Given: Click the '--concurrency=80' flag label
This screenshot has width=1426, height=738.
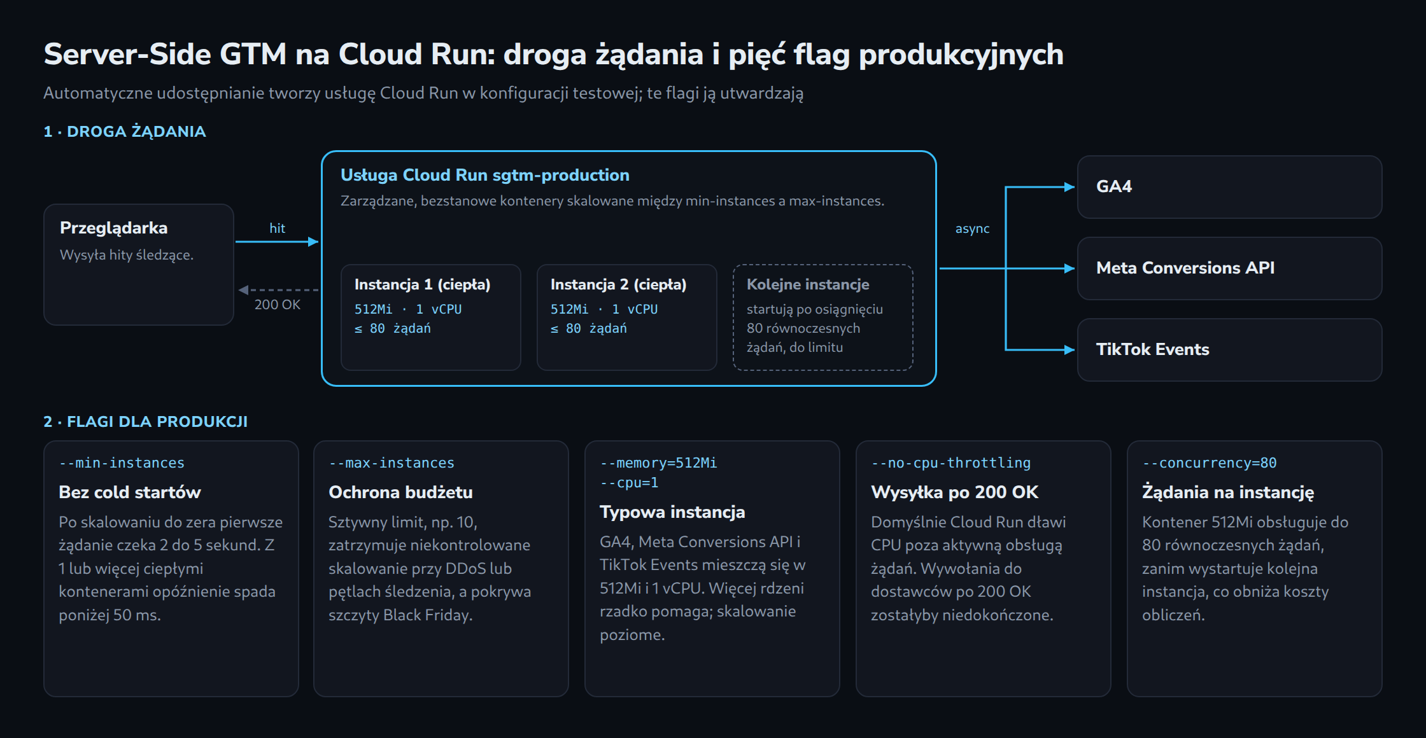Looking at the screenshot, I should point(1210,463).
